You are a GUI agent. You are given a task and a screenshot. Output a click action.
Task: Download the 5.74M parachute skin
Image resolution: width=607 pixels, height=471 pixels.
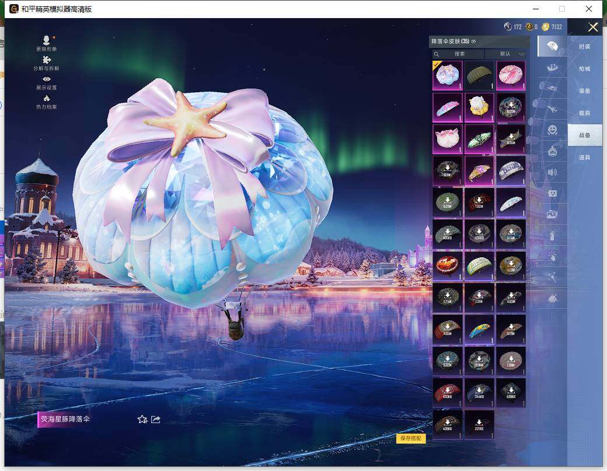click(x=447, y=297)
